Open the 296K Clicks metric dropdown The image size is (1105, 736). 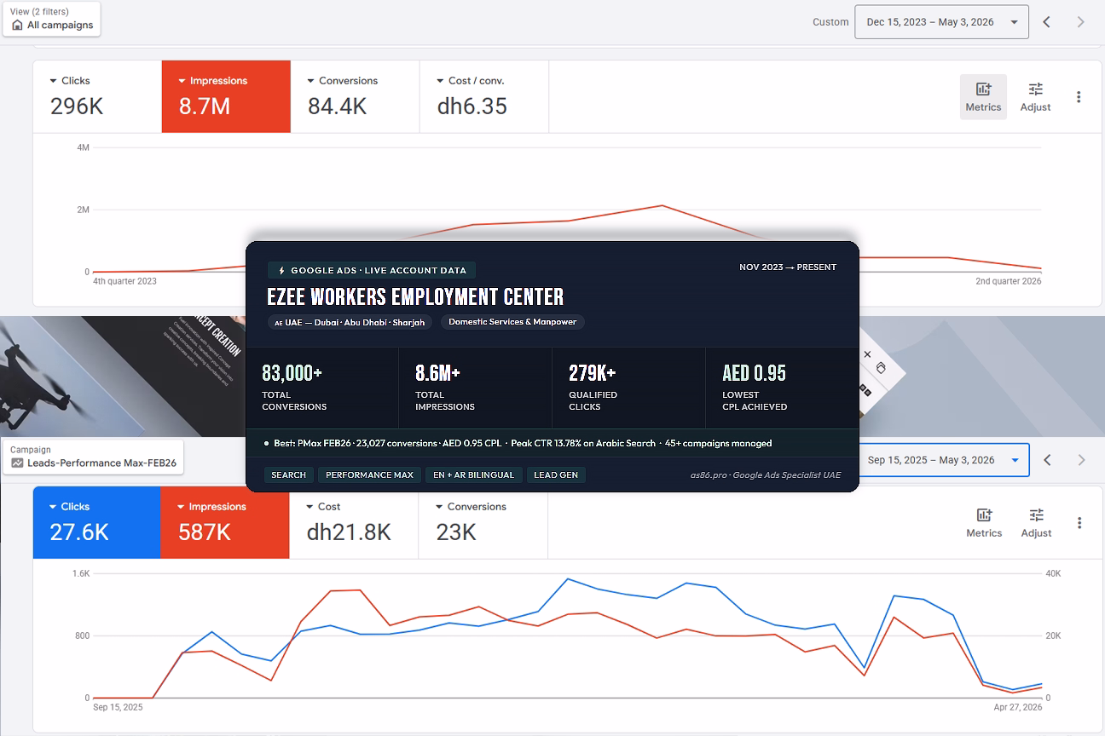tap(97, 96)
